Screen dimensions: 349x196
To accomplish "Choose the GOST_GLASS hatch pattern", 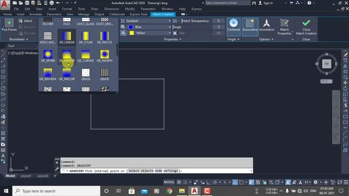I will coord(86,22).
